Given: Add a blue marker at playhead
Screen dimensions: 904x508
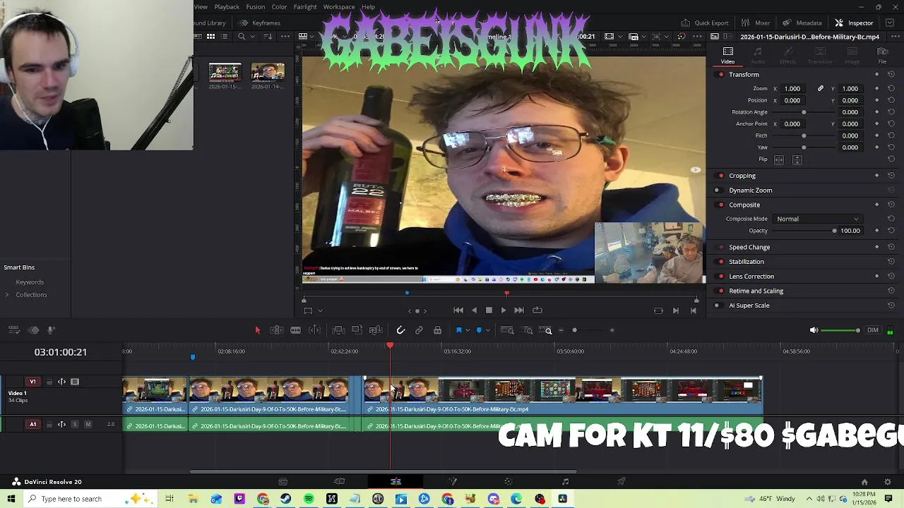Looking at the screenshot, I should [x=479, y=330].
